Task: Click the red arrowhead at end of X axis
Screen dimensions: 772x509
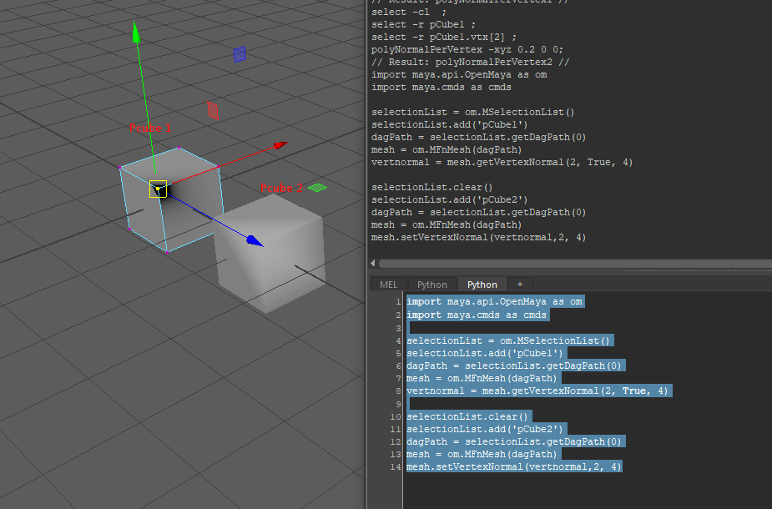Action: click(280, 145)
